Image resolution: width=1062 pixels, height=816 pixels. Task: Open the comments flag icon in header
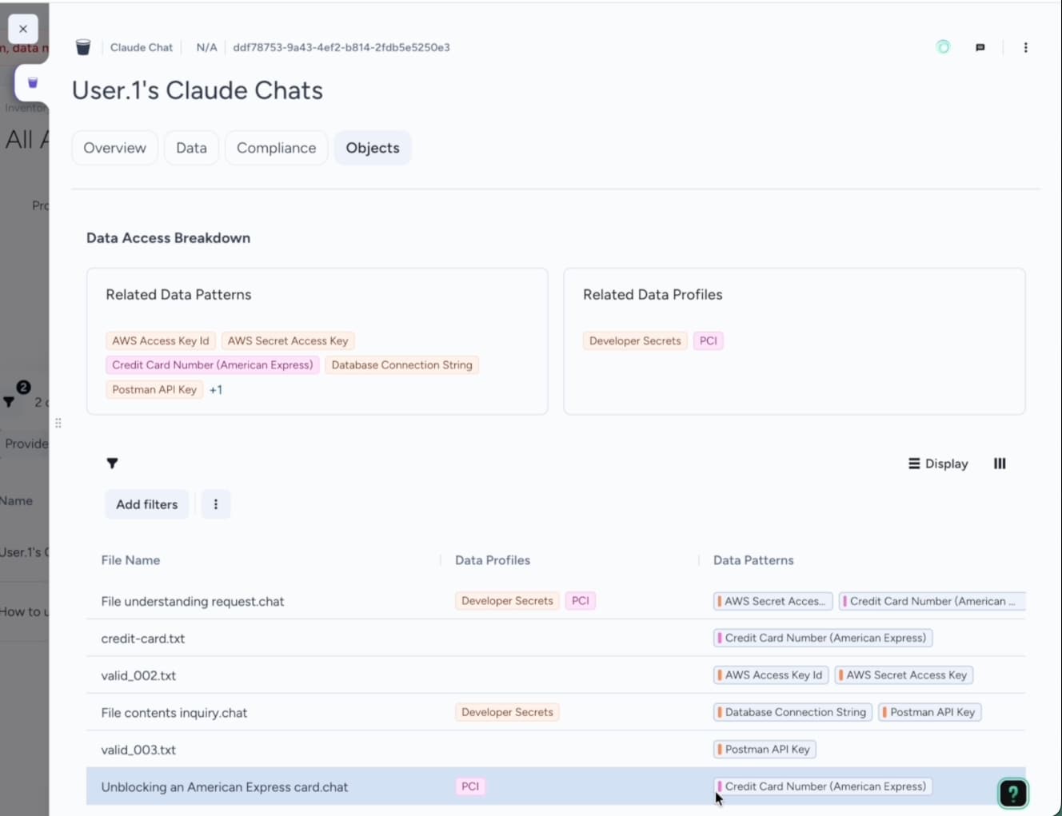click(980, 48)
